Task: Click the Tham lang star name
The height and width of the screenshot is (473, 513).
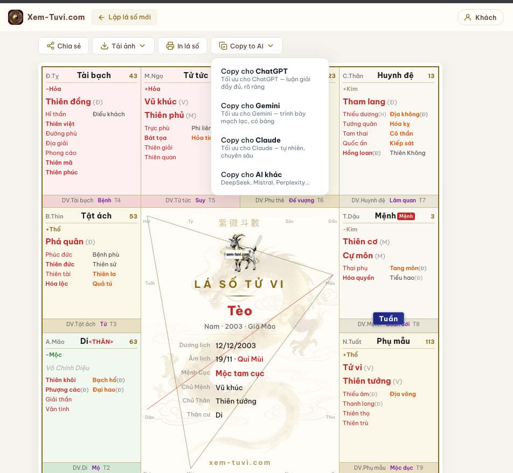Action: [364, 102]
